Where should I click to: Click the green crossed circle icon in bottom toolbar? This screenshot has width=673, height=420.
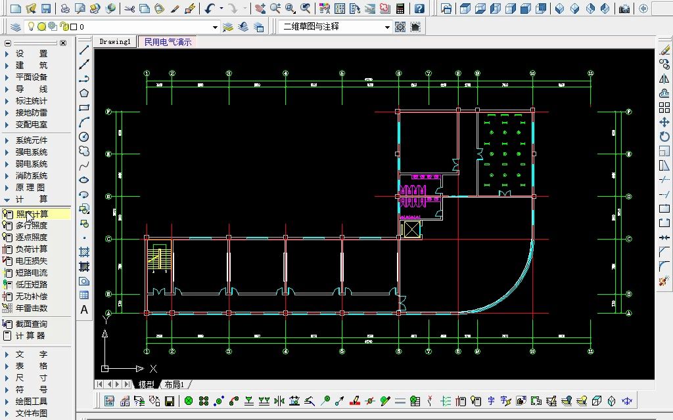[x=189, y=401]
